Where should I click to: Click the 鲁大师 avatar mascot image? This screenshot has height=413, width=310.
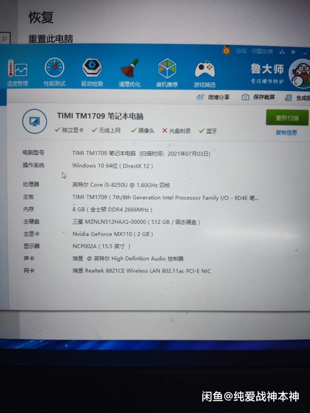(x=300, y=74)
